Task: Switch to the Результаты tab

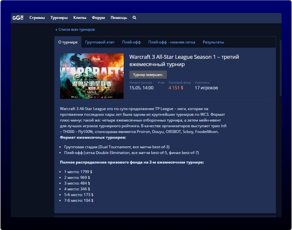Action: (x=213, y=42)
